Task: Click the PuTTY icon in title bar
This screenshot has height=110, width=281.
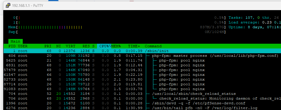Action: pyautogui.click(x=8, y=5)
